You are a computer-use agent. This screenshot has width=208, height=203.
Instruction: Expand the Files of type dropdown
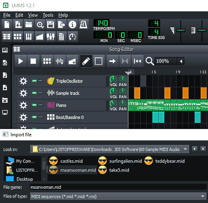[203, 196]
